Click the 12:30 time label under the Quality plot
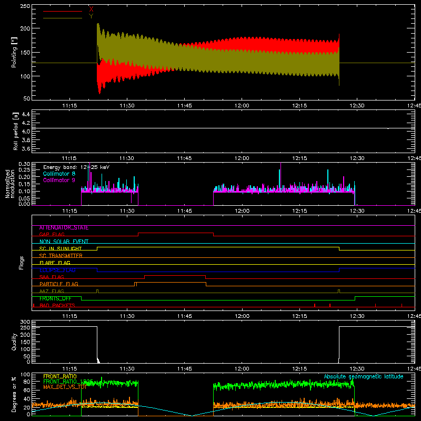Image resolution: width=421 pixels, height=421 pixels. tap(357, 369)
